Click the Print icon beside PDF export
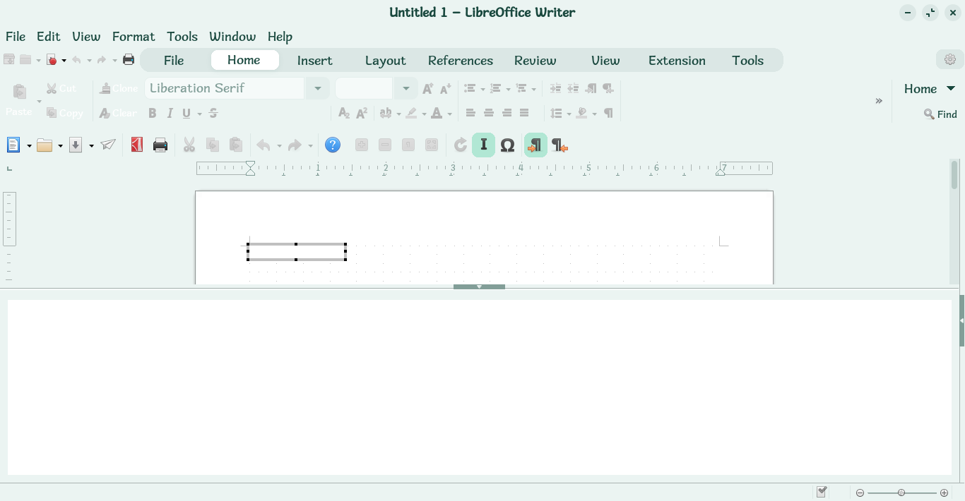Screen dimensions: 965x501 click(x=160, y=145)
